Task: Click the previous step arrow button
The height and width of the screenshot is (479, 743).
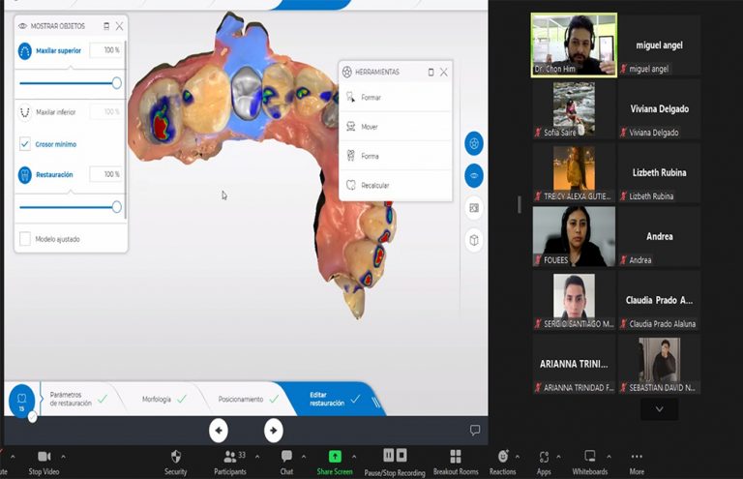Action: (x=219, y=431)
